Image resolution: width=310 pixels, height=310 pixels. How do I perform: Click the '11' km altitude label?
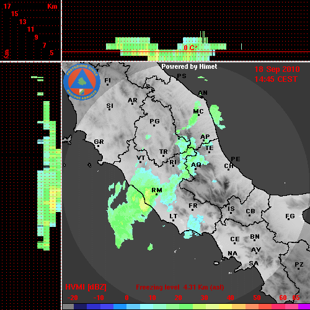click(x=30, y=29)
